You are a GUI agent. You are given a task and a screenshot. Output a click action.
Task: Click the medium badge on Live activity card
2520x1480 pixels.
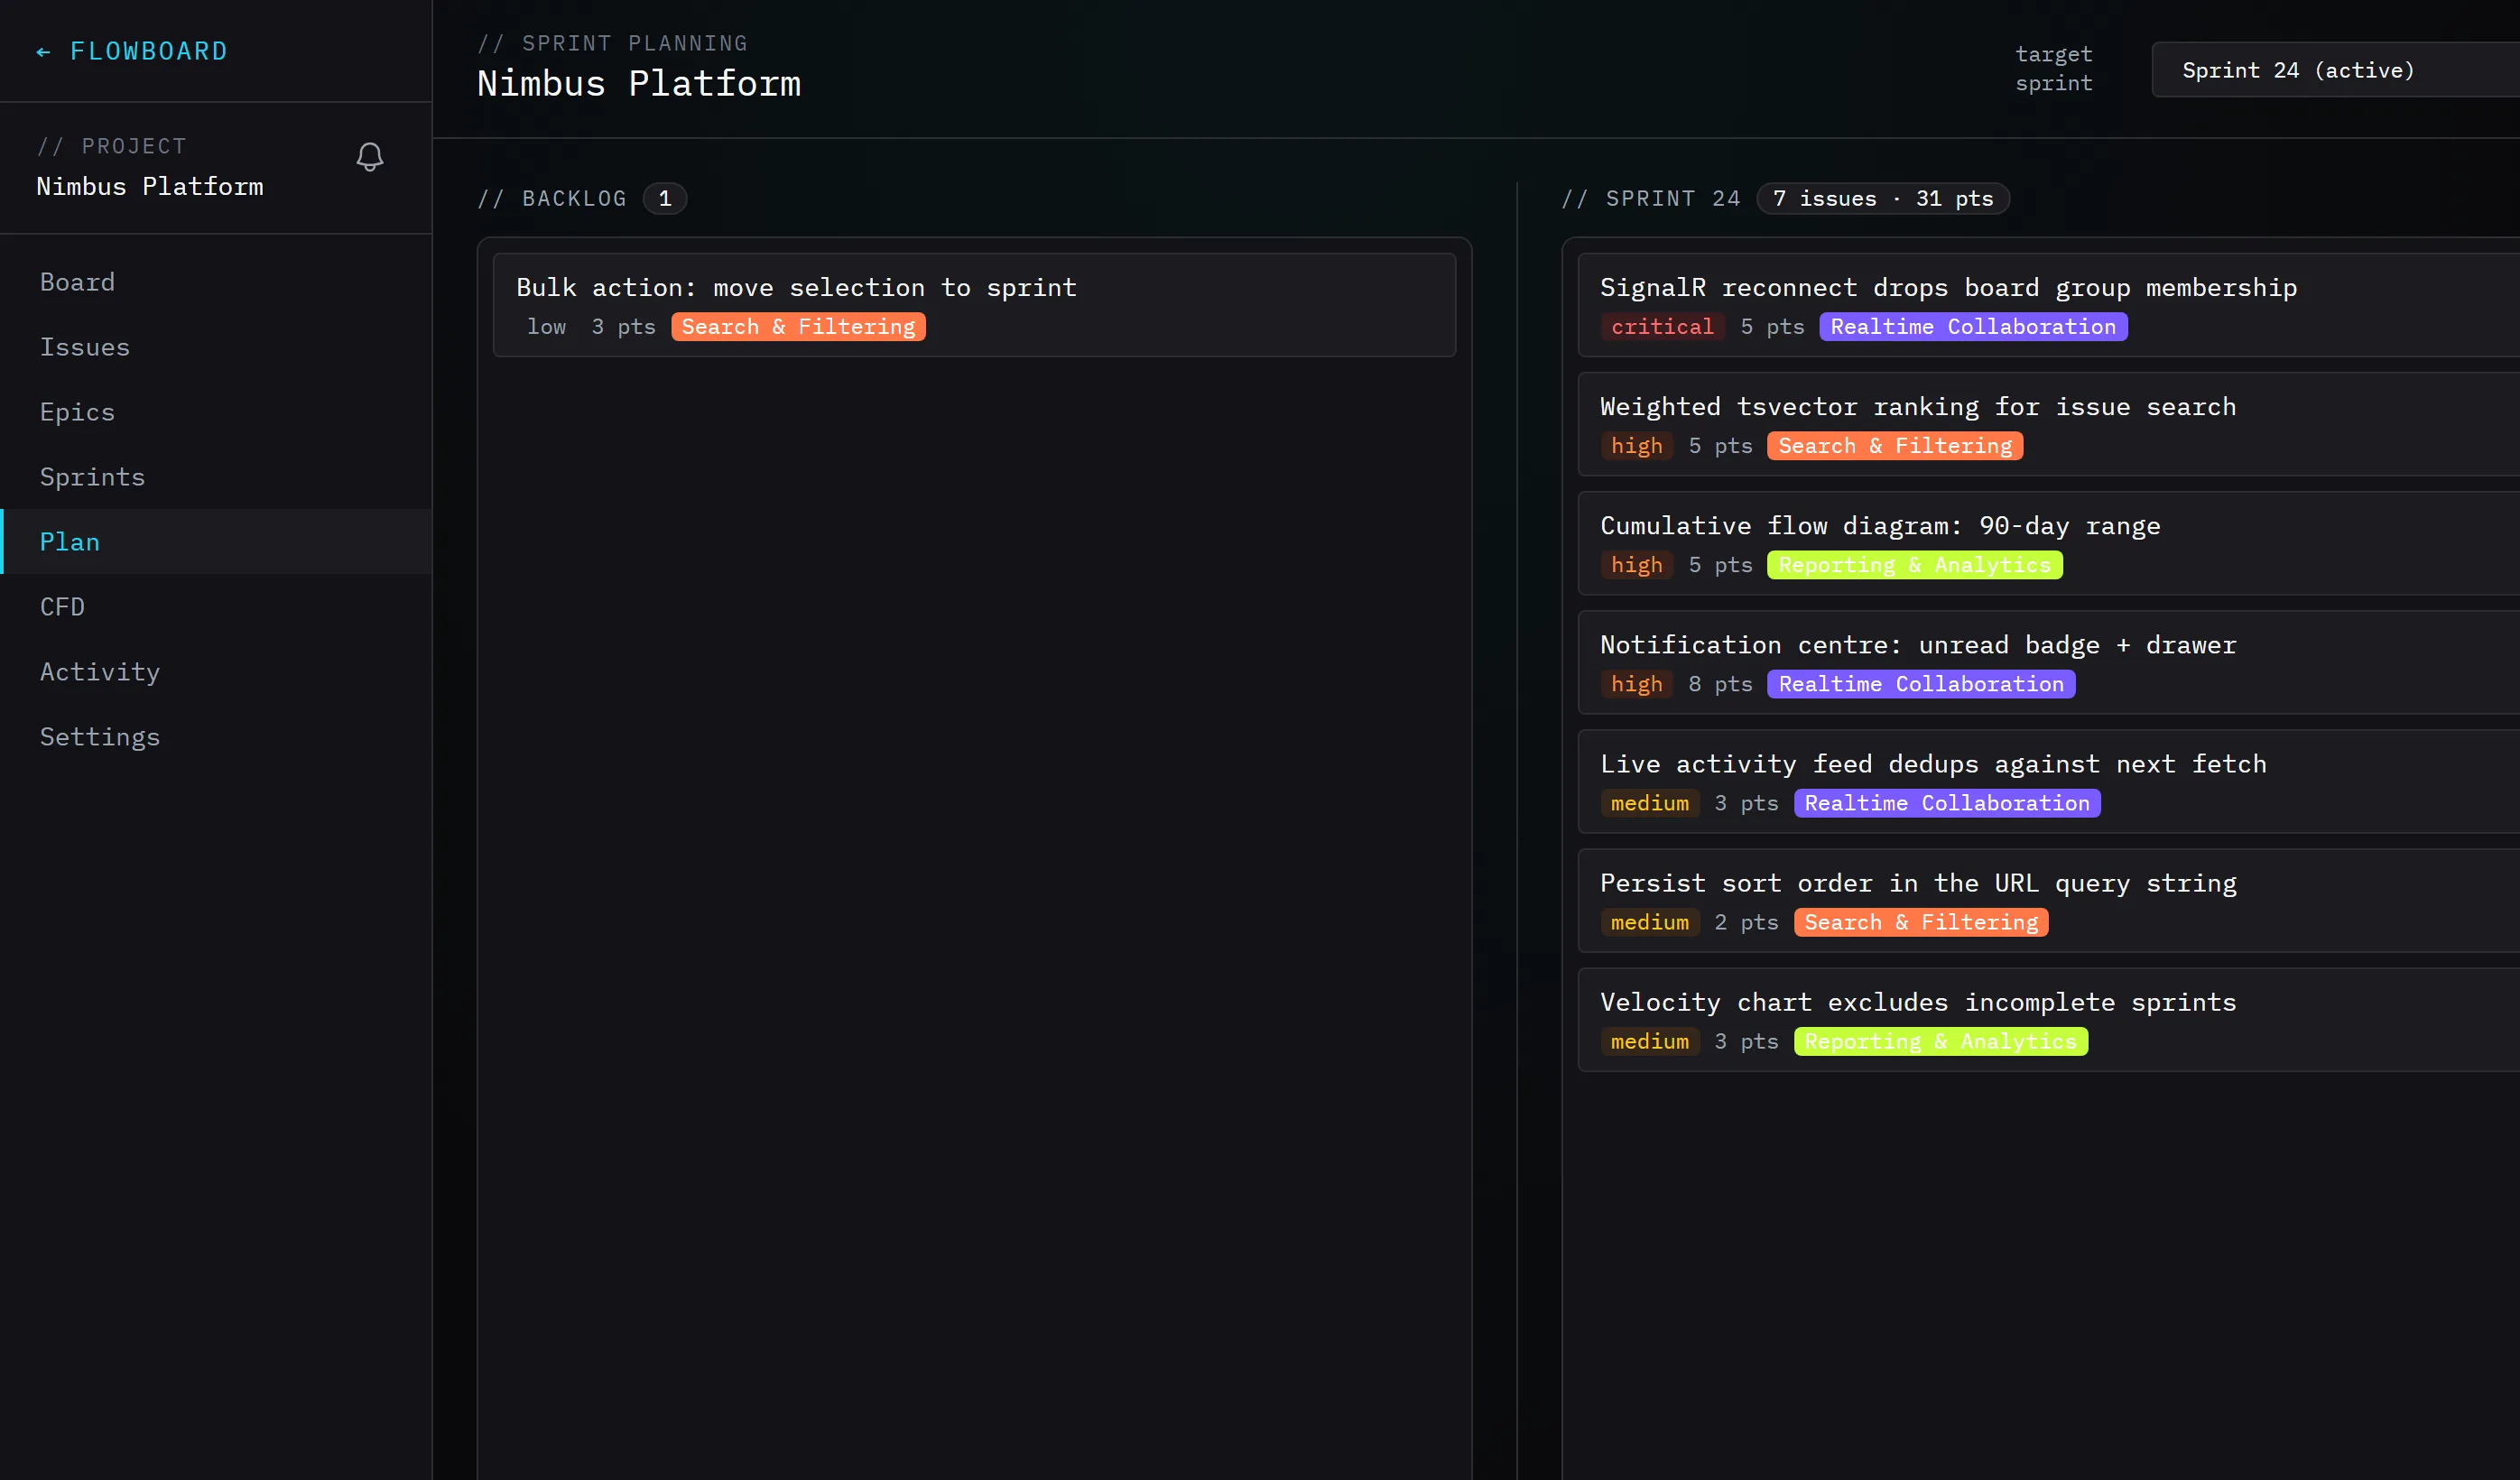[x=1649, y=803]
